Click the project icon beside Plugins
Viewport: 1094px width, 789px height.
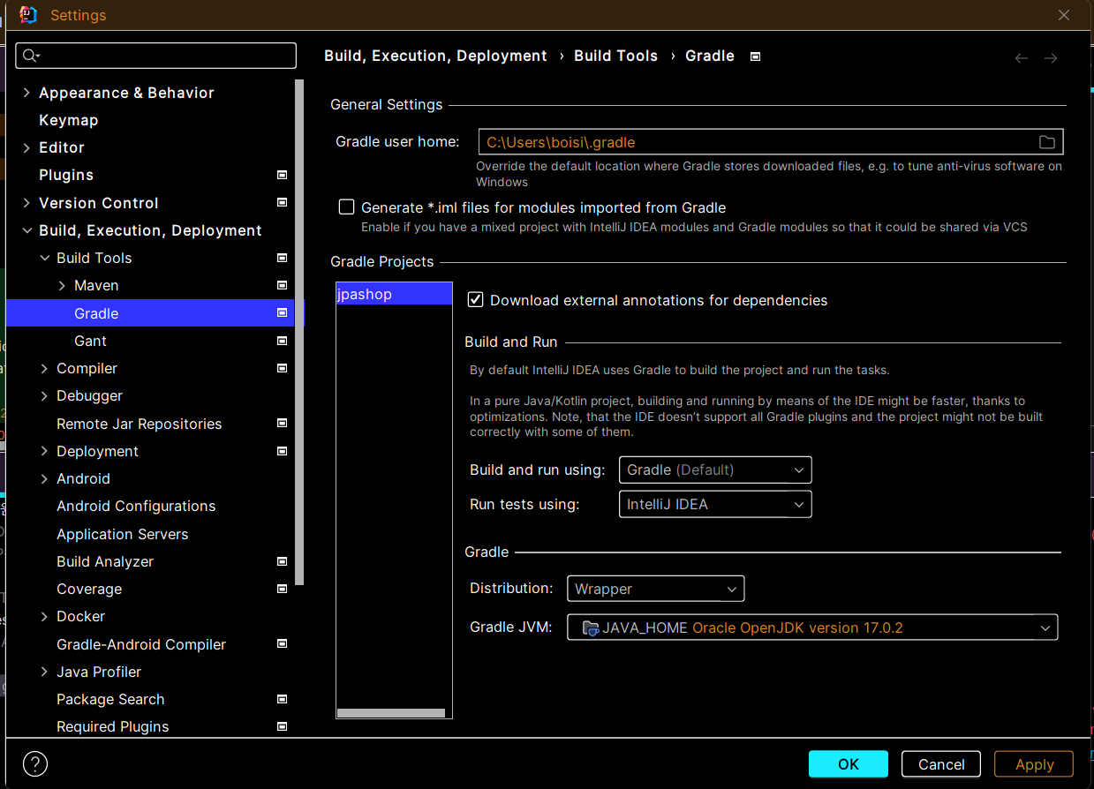tap(283, 175)
